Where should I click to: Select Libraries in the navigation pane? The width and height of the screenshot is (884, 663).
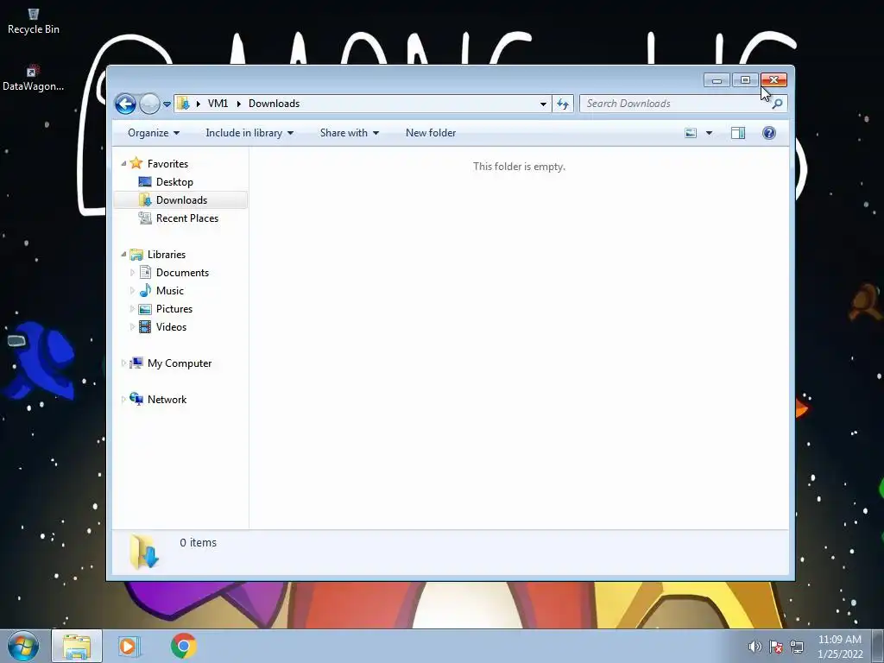pos(167,255)
